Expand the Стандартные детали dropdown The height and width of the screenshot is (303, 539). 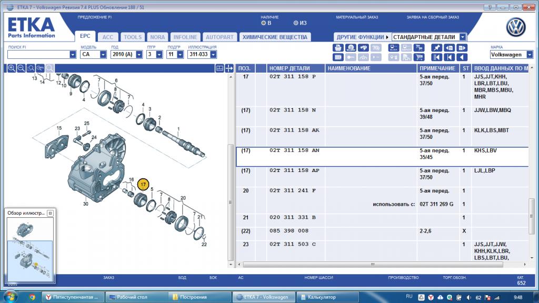[x=463, y=37]
